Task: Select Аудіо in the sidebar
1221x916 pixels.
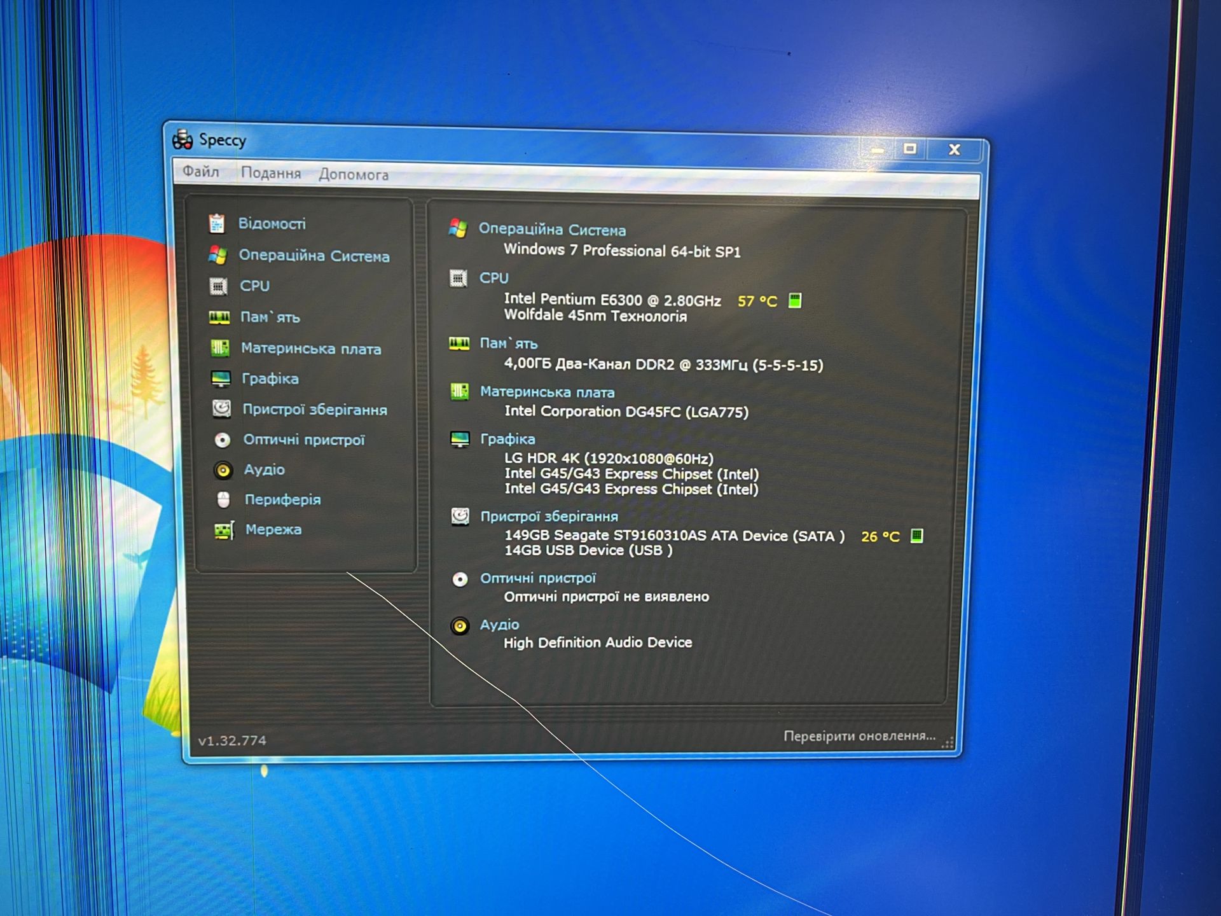Action: (265, 470)
